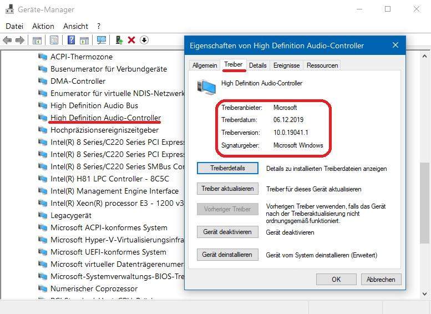The image size is (431, 314).
Task: Click icon beside Intel(R) Management Engine Interface
Action: (x=43, y=191)
